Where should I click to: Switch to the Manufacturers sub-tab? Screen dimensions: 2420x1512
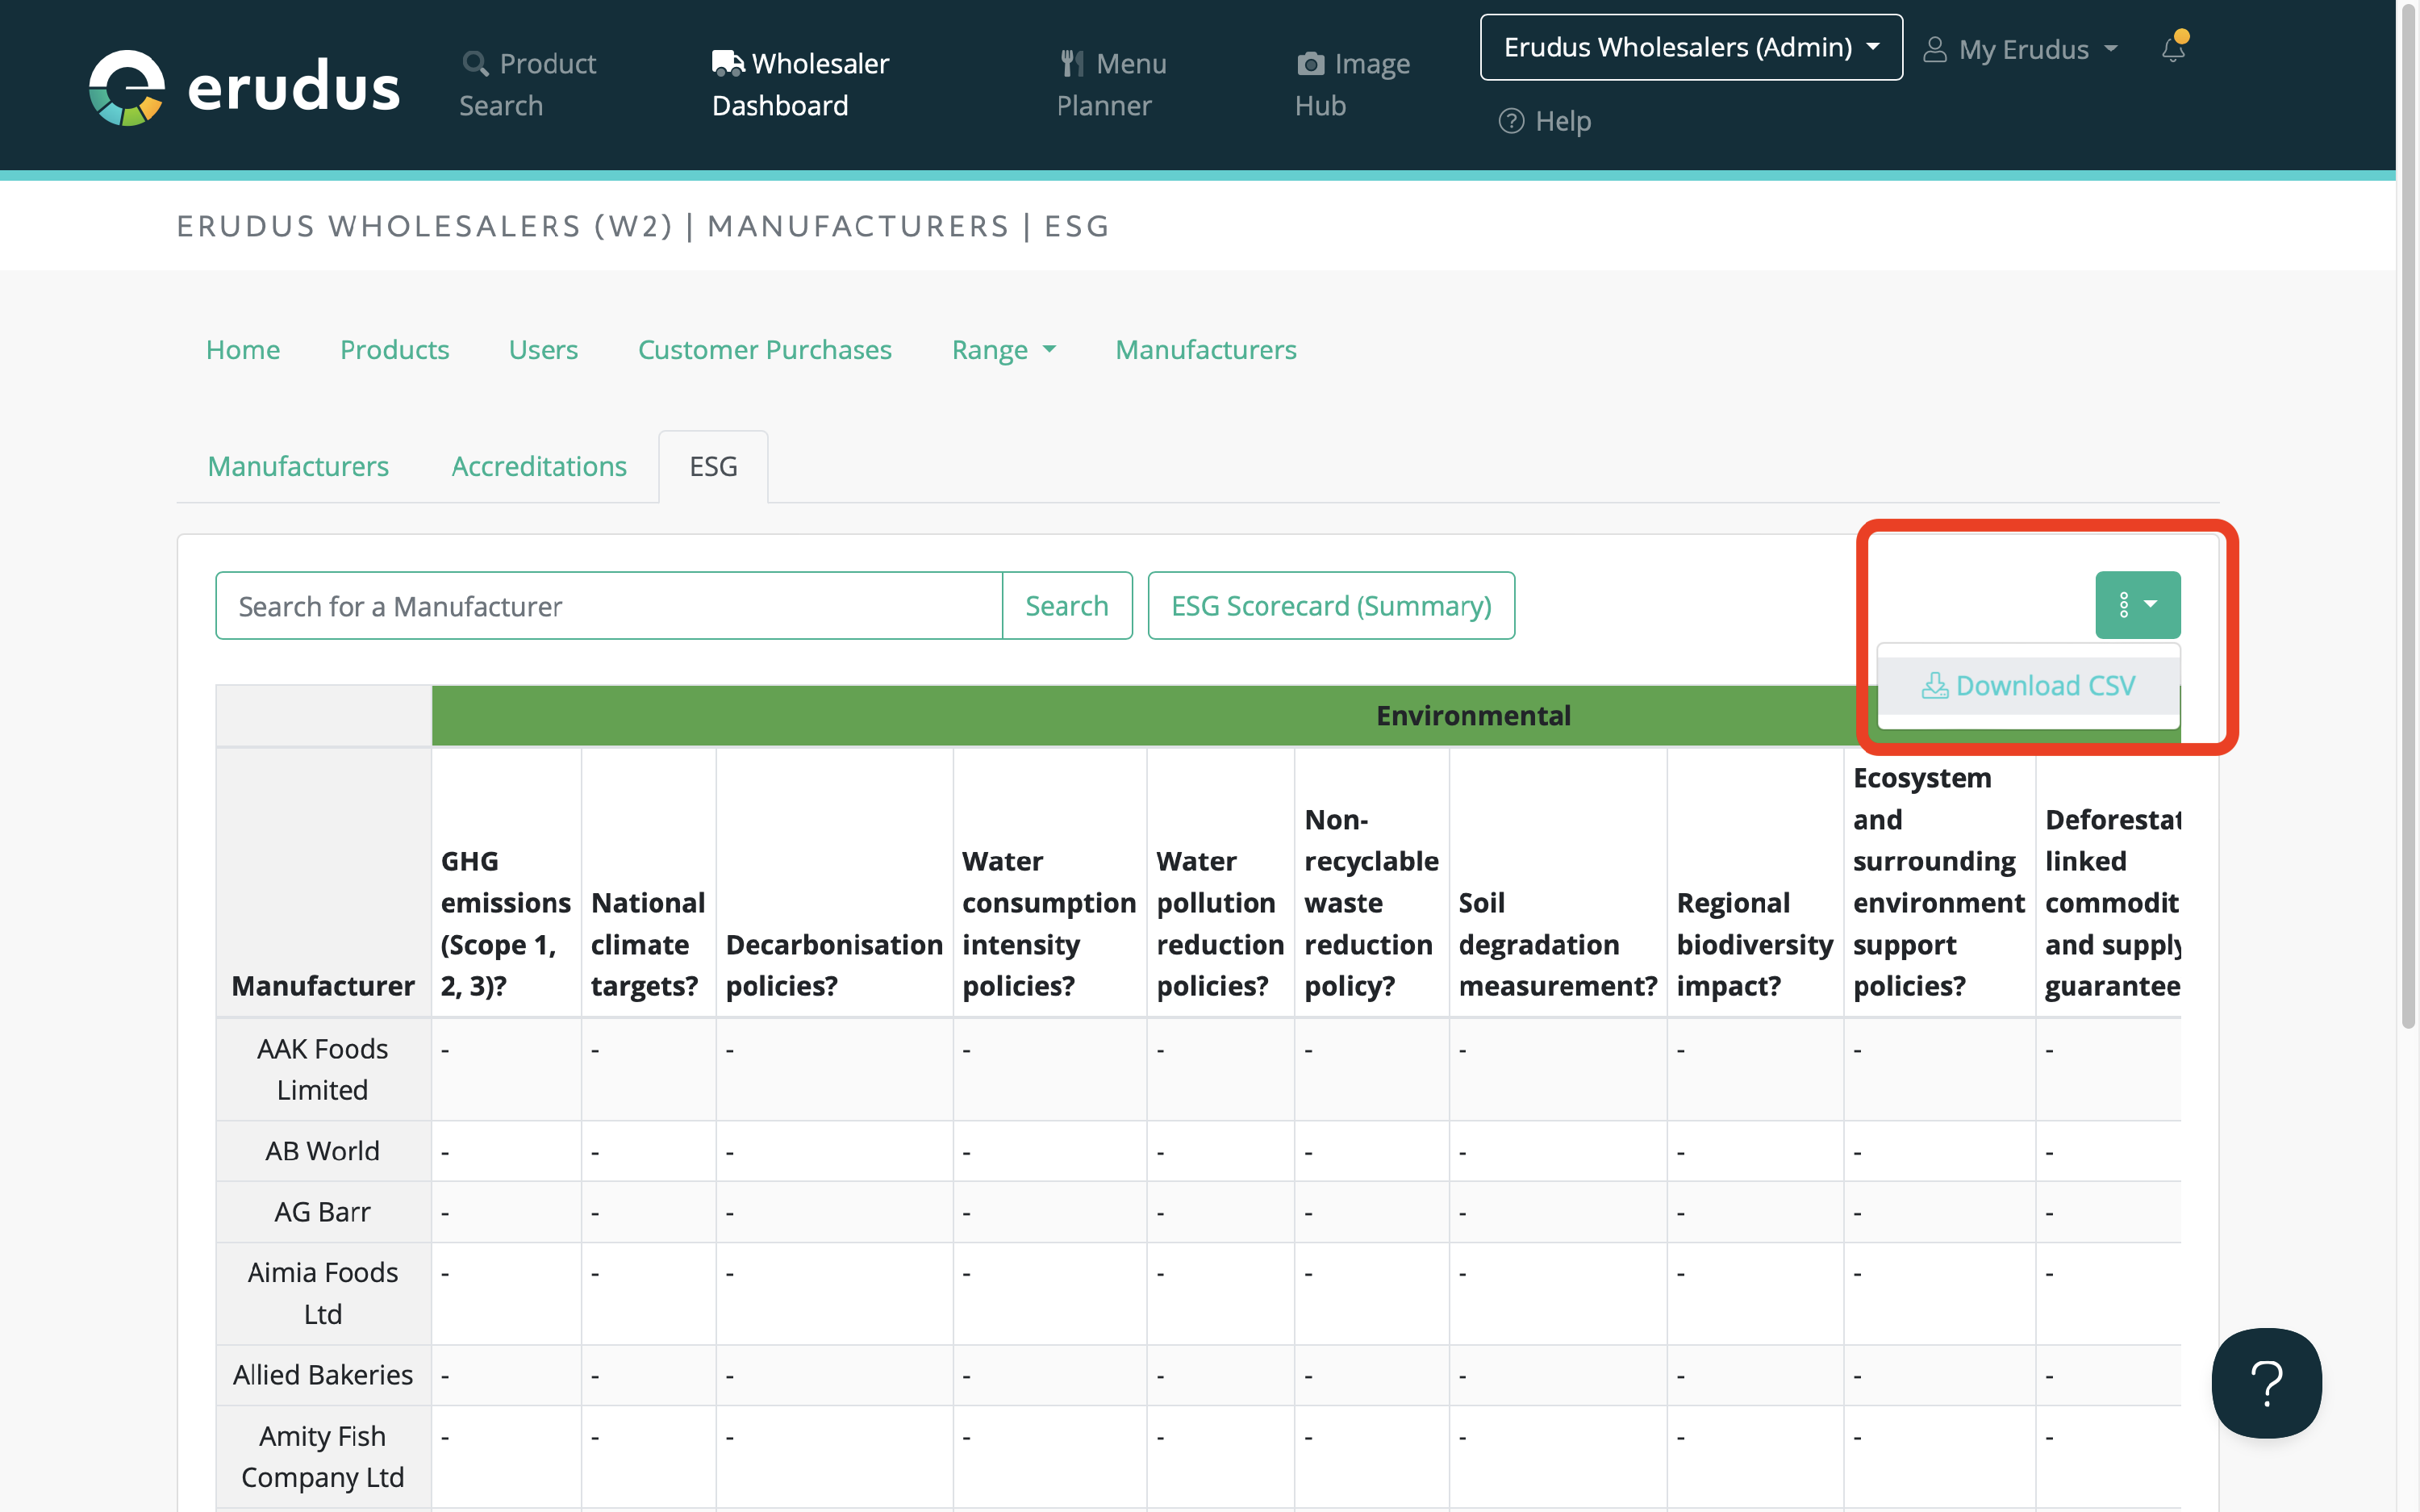298,466
